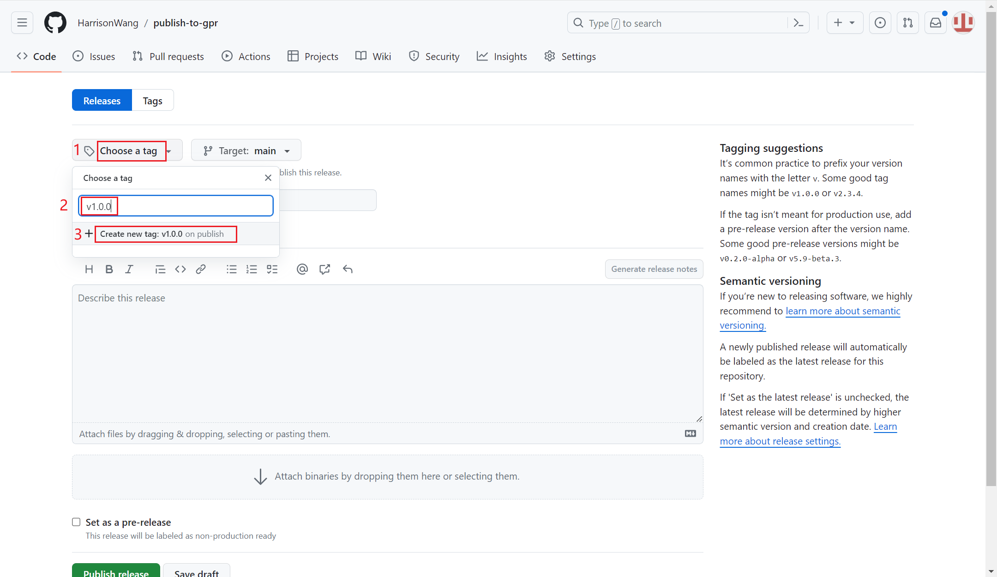Switch to the Tags tab
Image resolution: width=997 pixels, height=577 pixels.
pyautogui.click(x=152, y=101)
